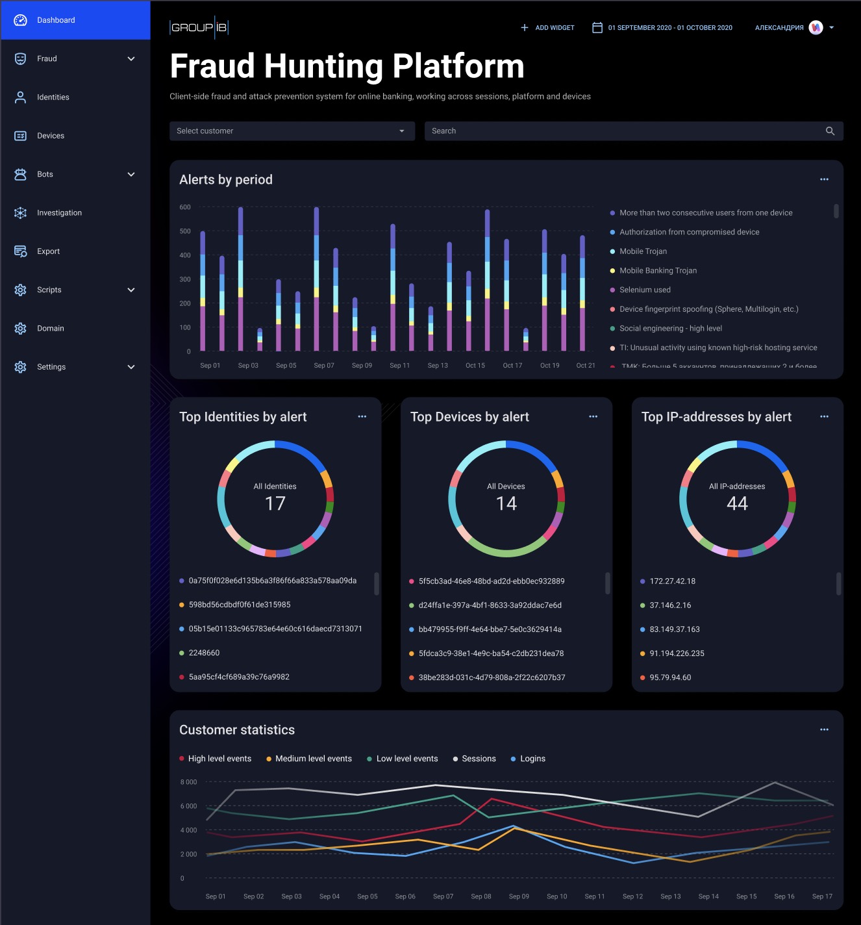Select identity 2248660 in list
Viewport: 861px width, 925px height.
point(204,653)
